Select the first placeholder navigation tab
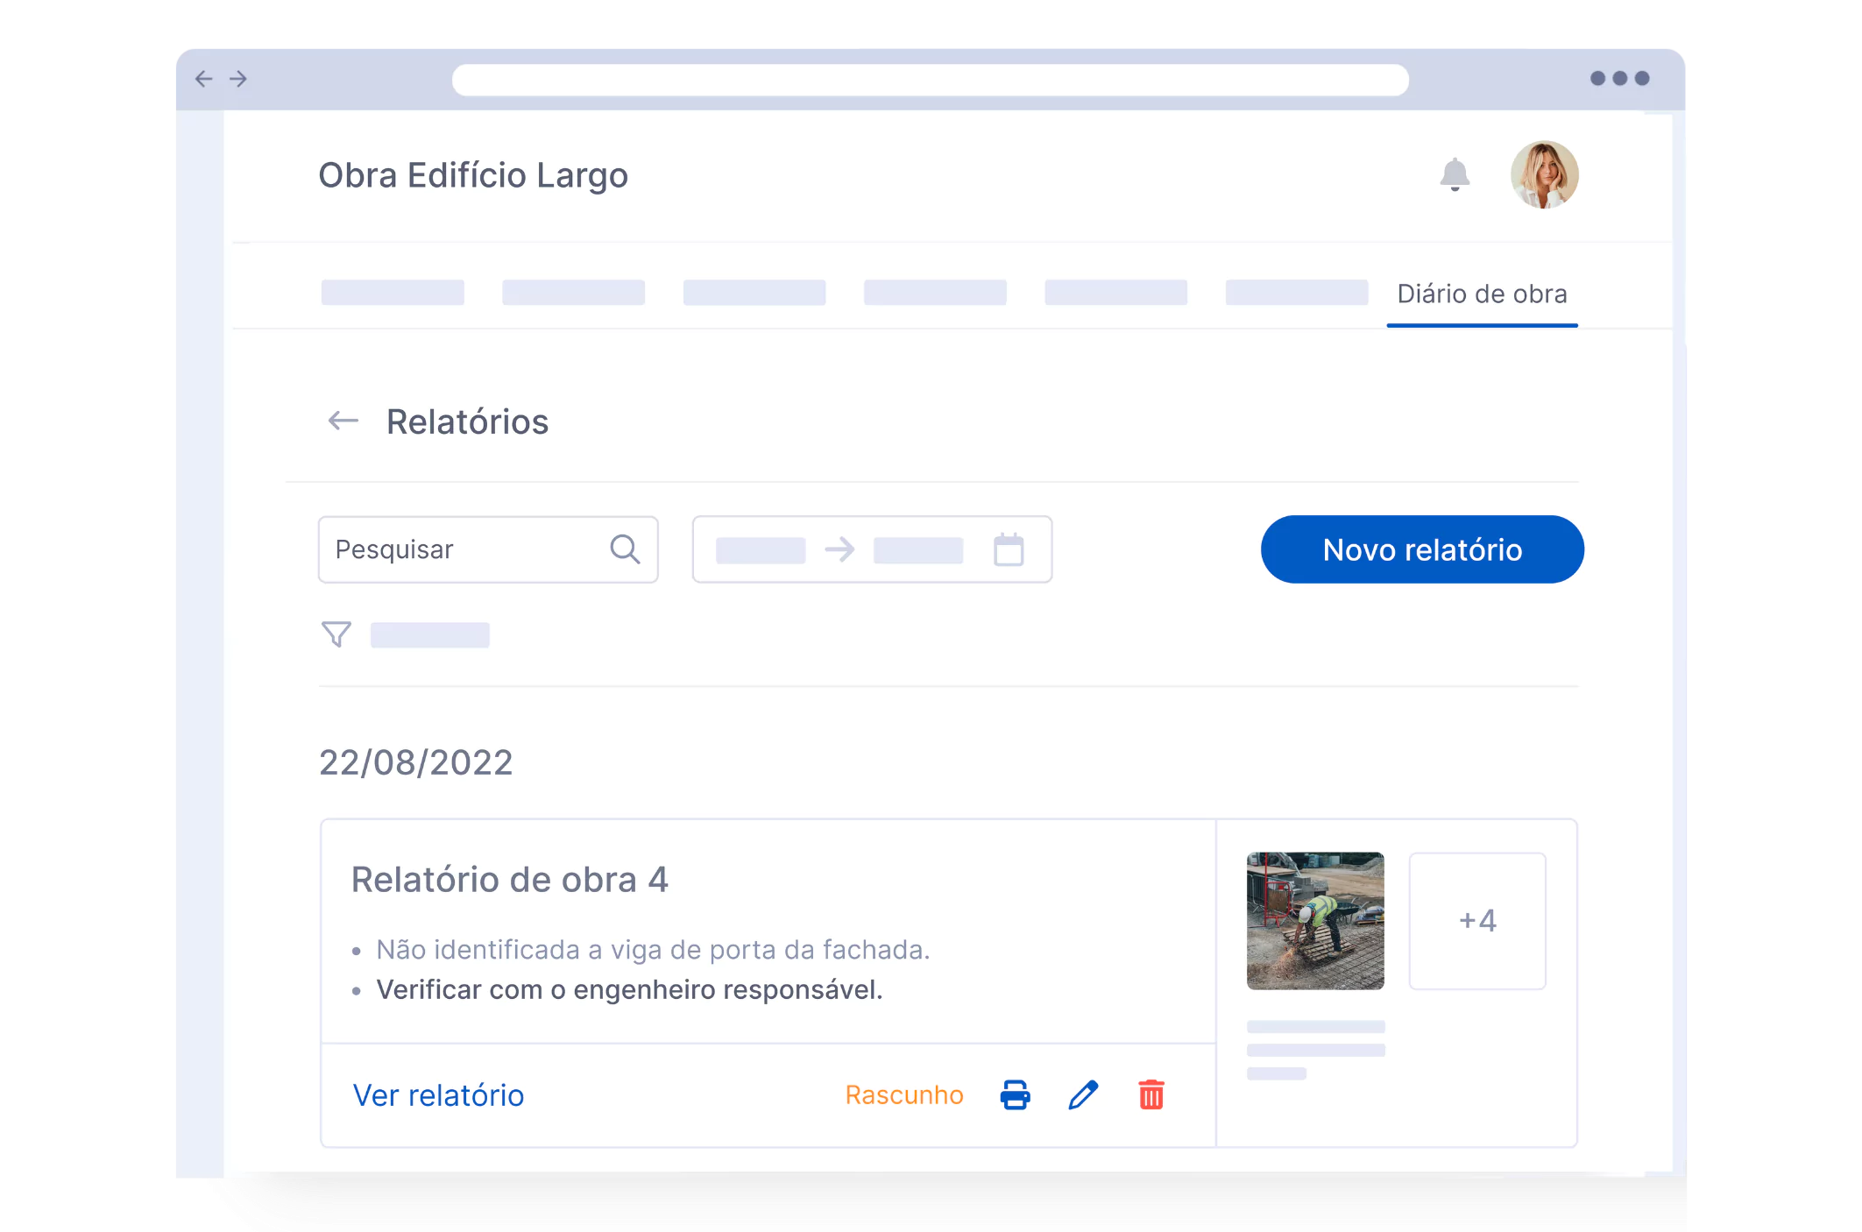1862x1232 pixels. pyautogui.click(x=393, y=292)
